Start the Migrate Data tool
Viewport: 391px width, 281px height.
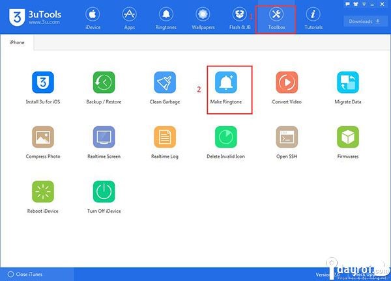[347, 83]
